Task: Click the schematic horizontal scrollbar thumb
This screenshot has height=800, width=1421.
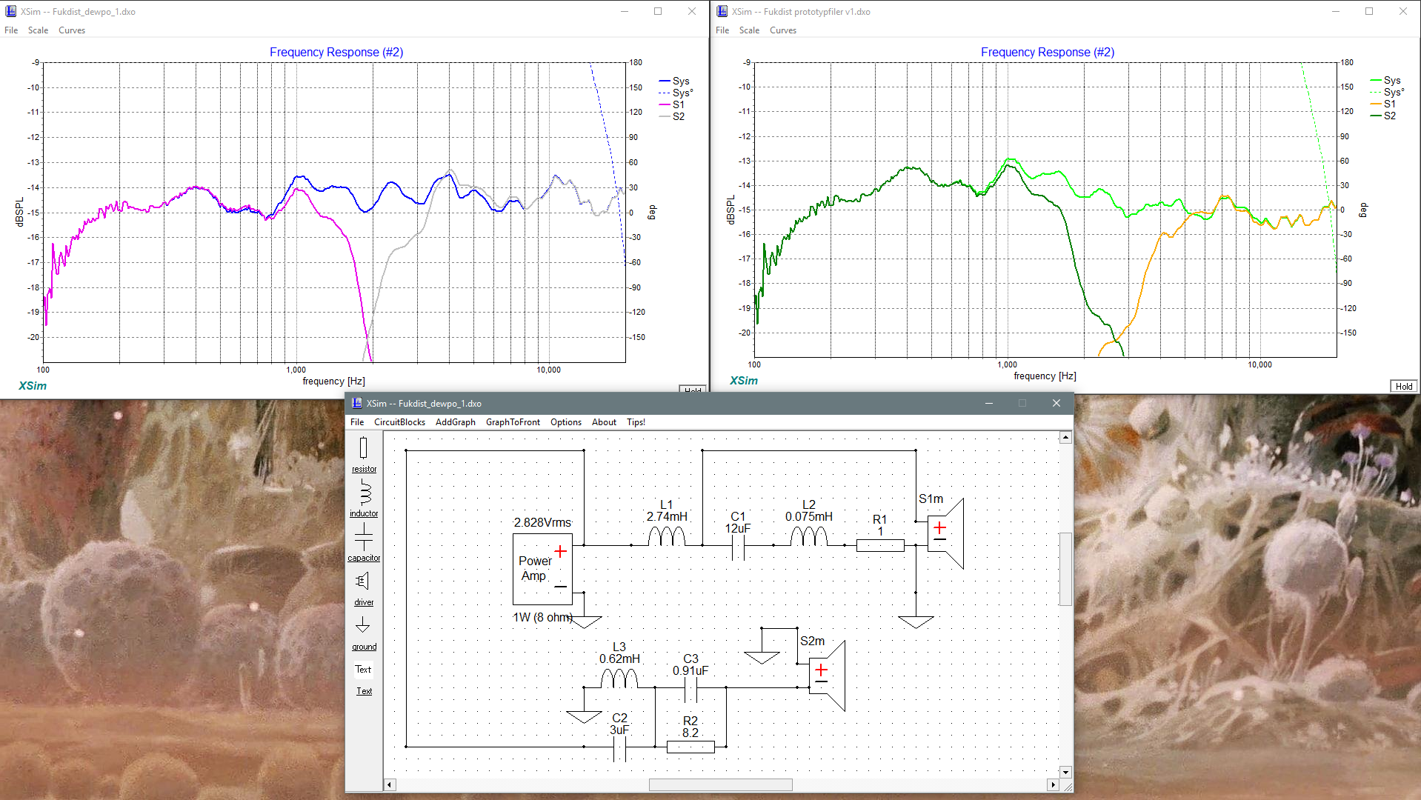Action: coord(720,784)
